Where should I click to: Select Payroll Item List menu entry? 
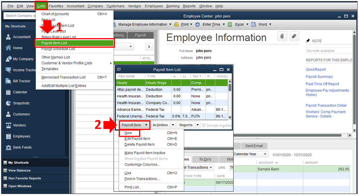(x=74, y=43)
